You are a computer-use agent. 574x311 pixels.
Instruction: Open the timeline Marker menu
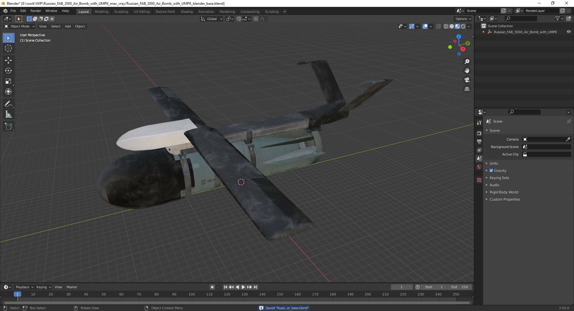(72, 287)
